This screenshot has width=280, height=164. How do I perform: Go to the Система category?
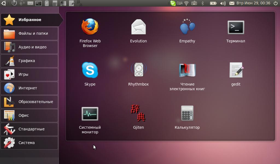[x=30, y=143]
